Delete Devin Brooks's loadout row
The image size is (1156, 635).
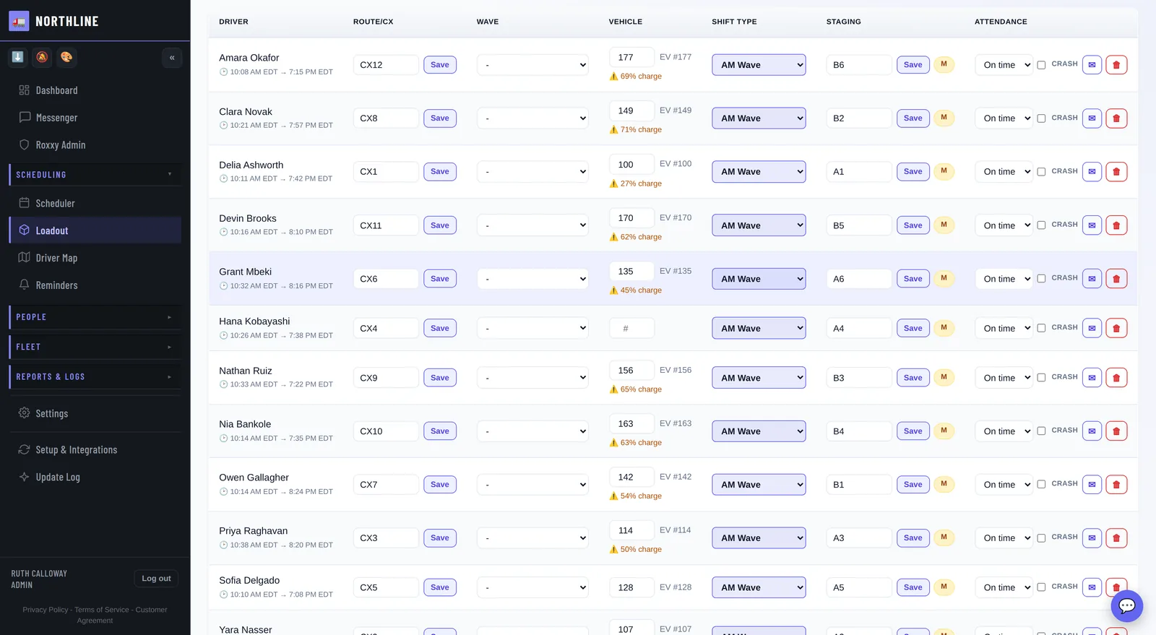pyautogui.click(x=1116, y=225)
